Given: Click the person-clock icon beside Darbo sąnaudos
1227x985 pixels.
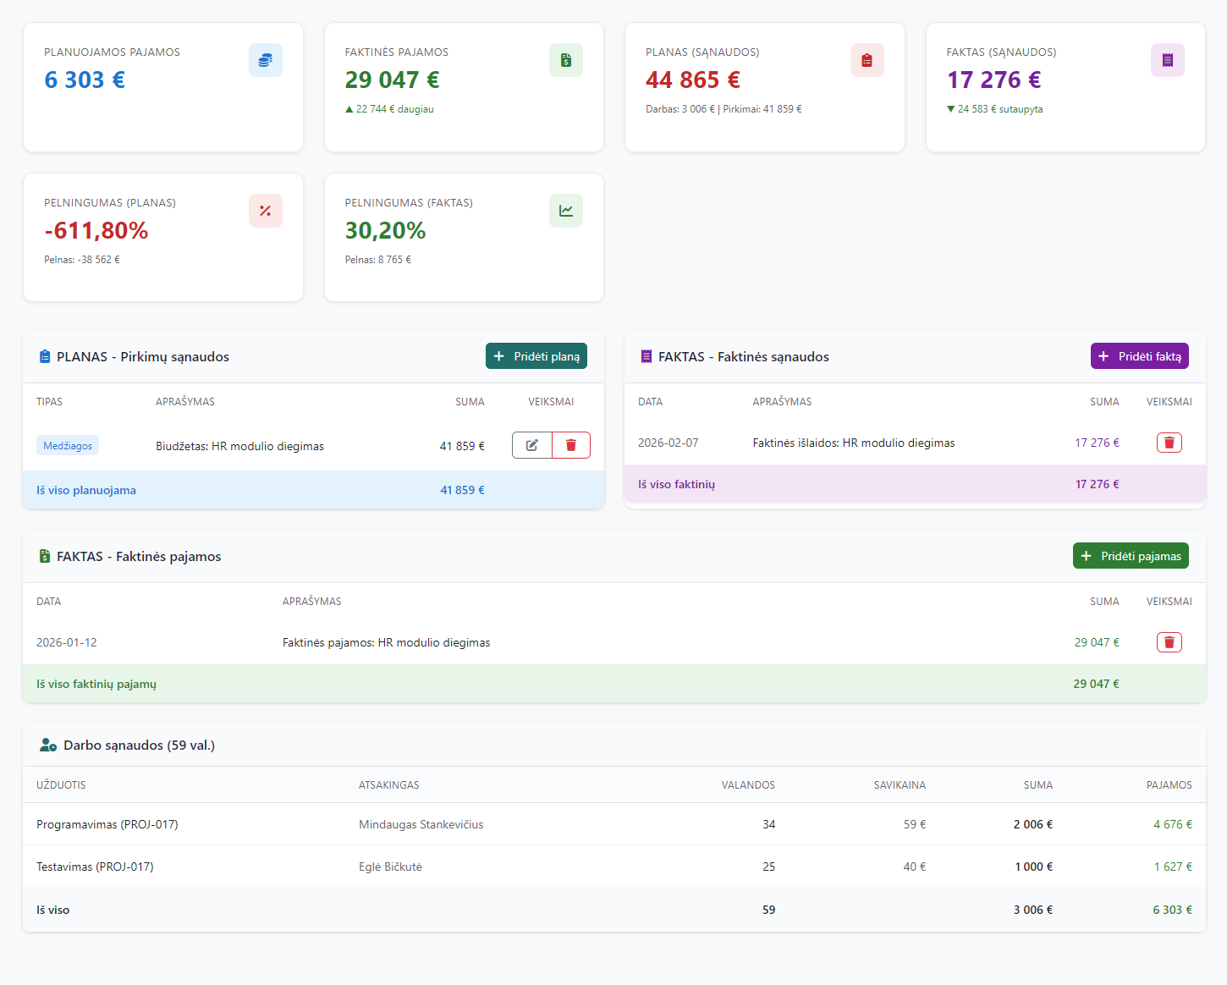Looking at the screenshot, I should click(x=48, y=746).
